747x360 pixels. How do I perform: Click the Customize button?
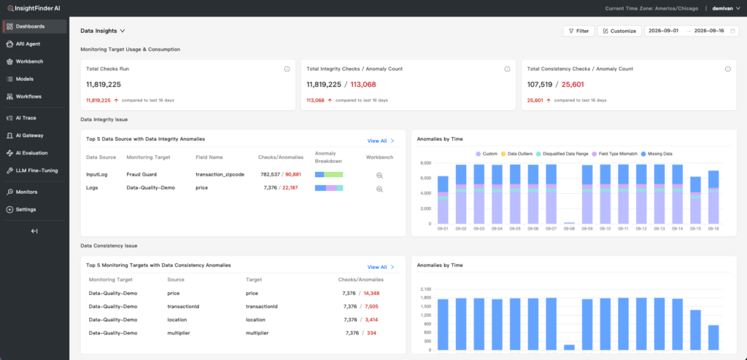click(619, 31)
